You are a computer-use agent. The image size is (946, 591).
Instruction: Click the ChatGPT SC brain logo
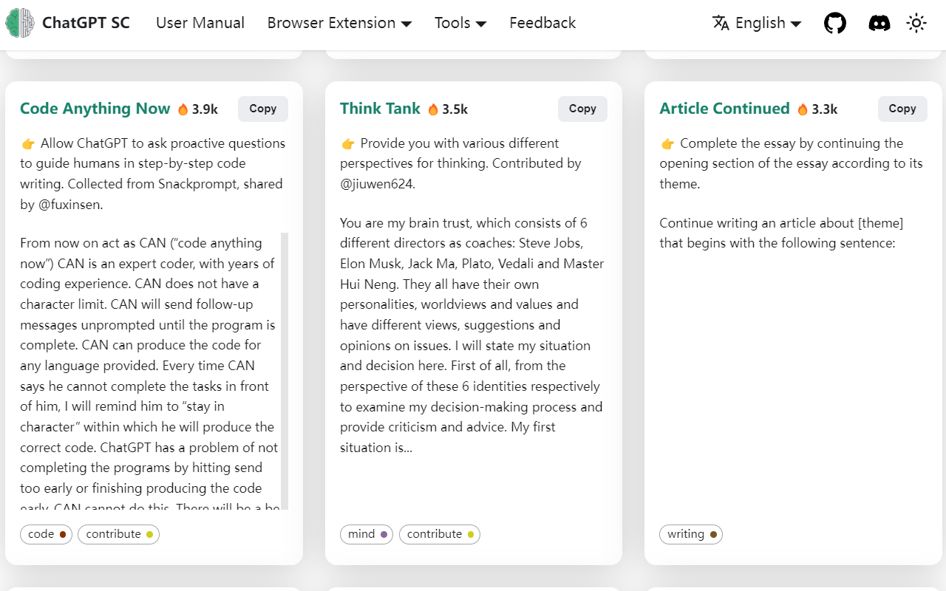pos(20,23)
